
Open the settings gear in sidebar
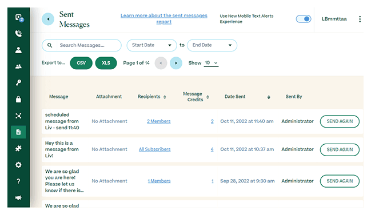pyautogui.click(x=18, y=165)
